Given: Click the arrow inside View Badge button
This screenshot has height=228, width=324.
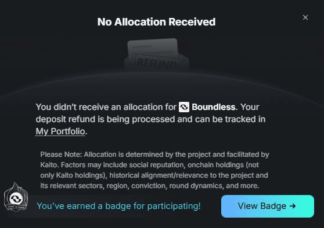Looking at the screenshot, I should 293,206.
